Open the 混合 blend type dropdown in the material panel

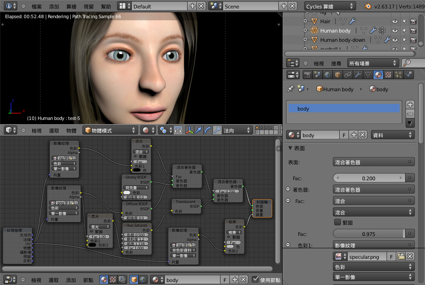click(x=374, y=212)
